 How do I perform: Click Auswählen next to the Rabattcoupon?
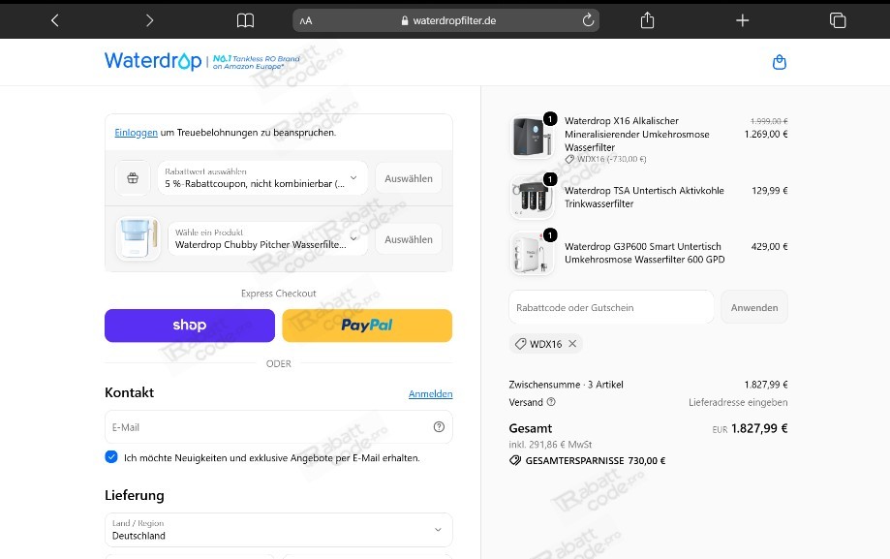409,178
